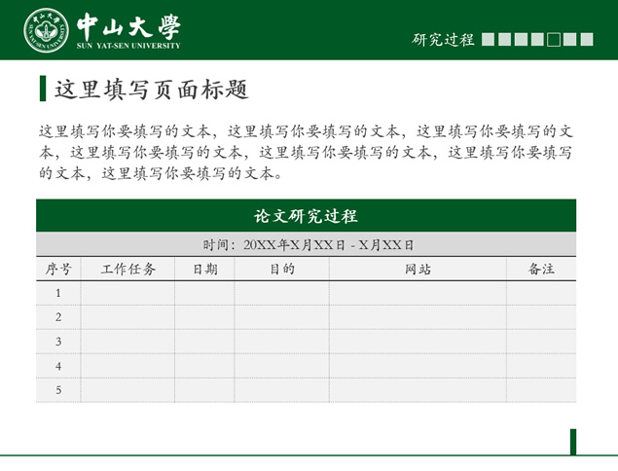Screen dimensions: 618x471
Task: Select the 工作任务 column header
Action: 128,270
